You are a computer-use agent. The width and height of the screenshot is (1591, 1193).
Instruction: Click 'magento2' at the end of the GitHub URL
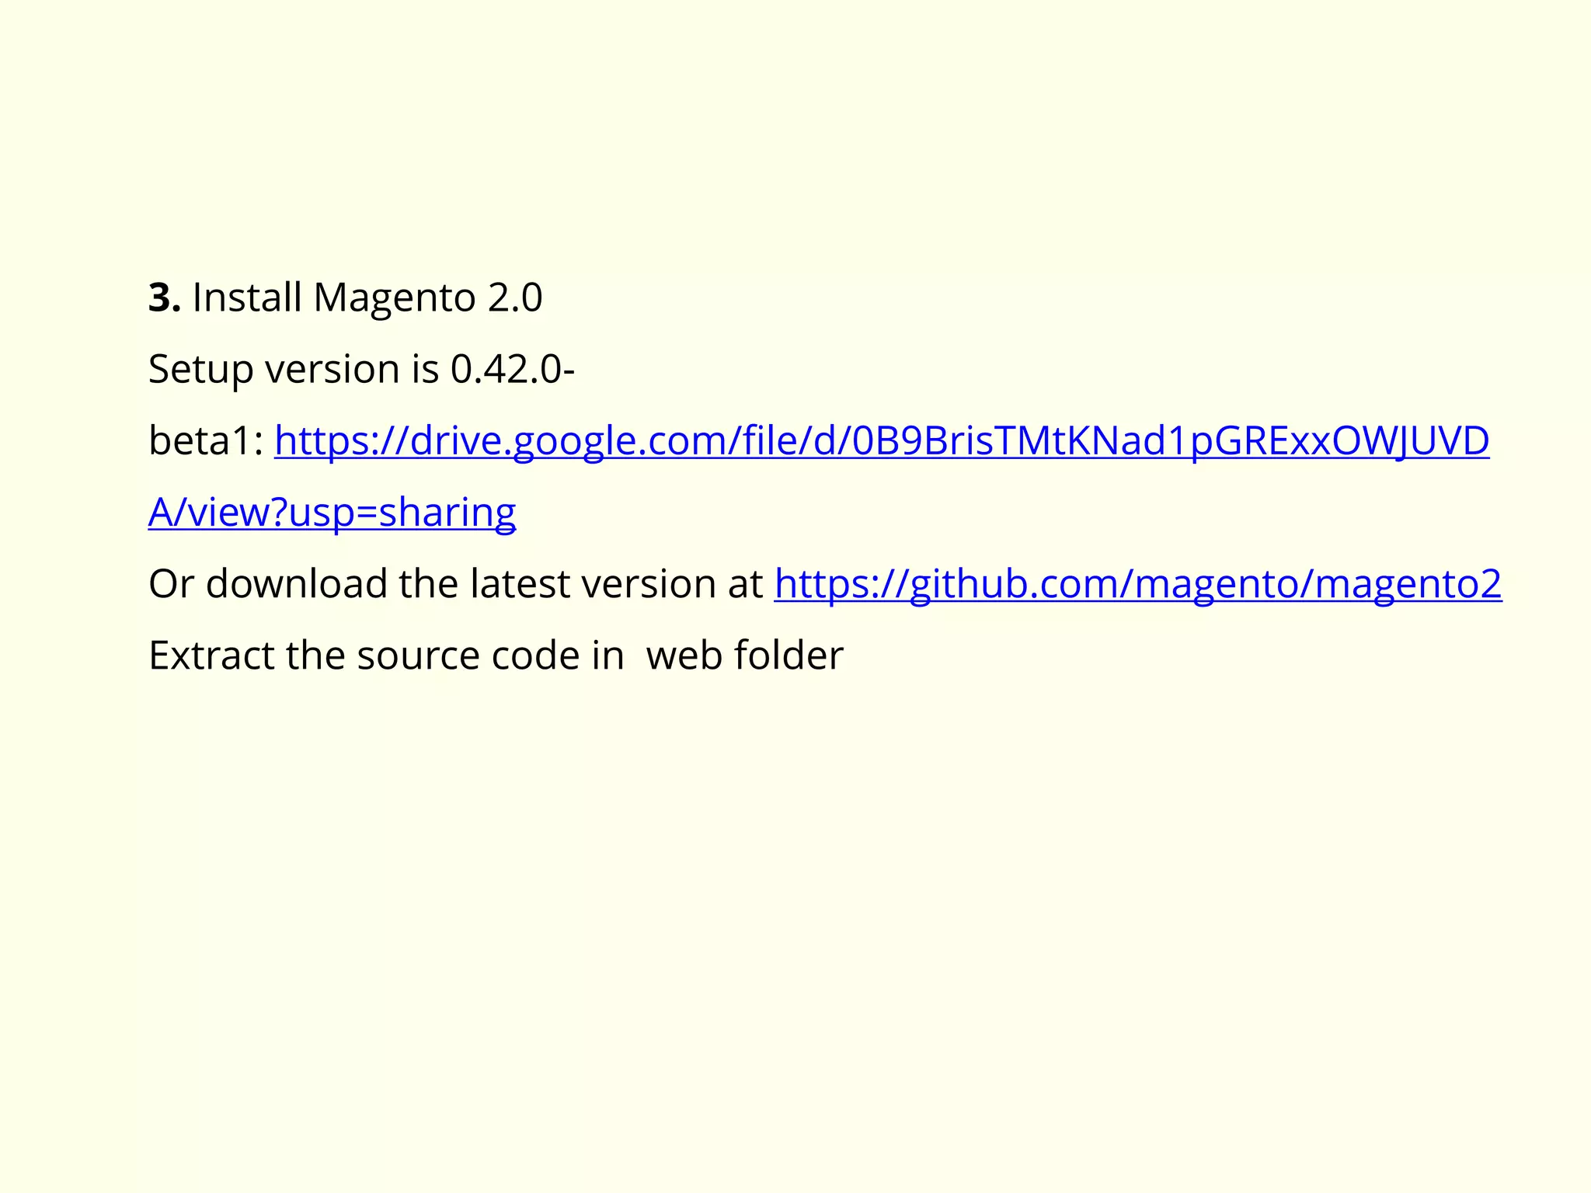(x=1408, y=586)
